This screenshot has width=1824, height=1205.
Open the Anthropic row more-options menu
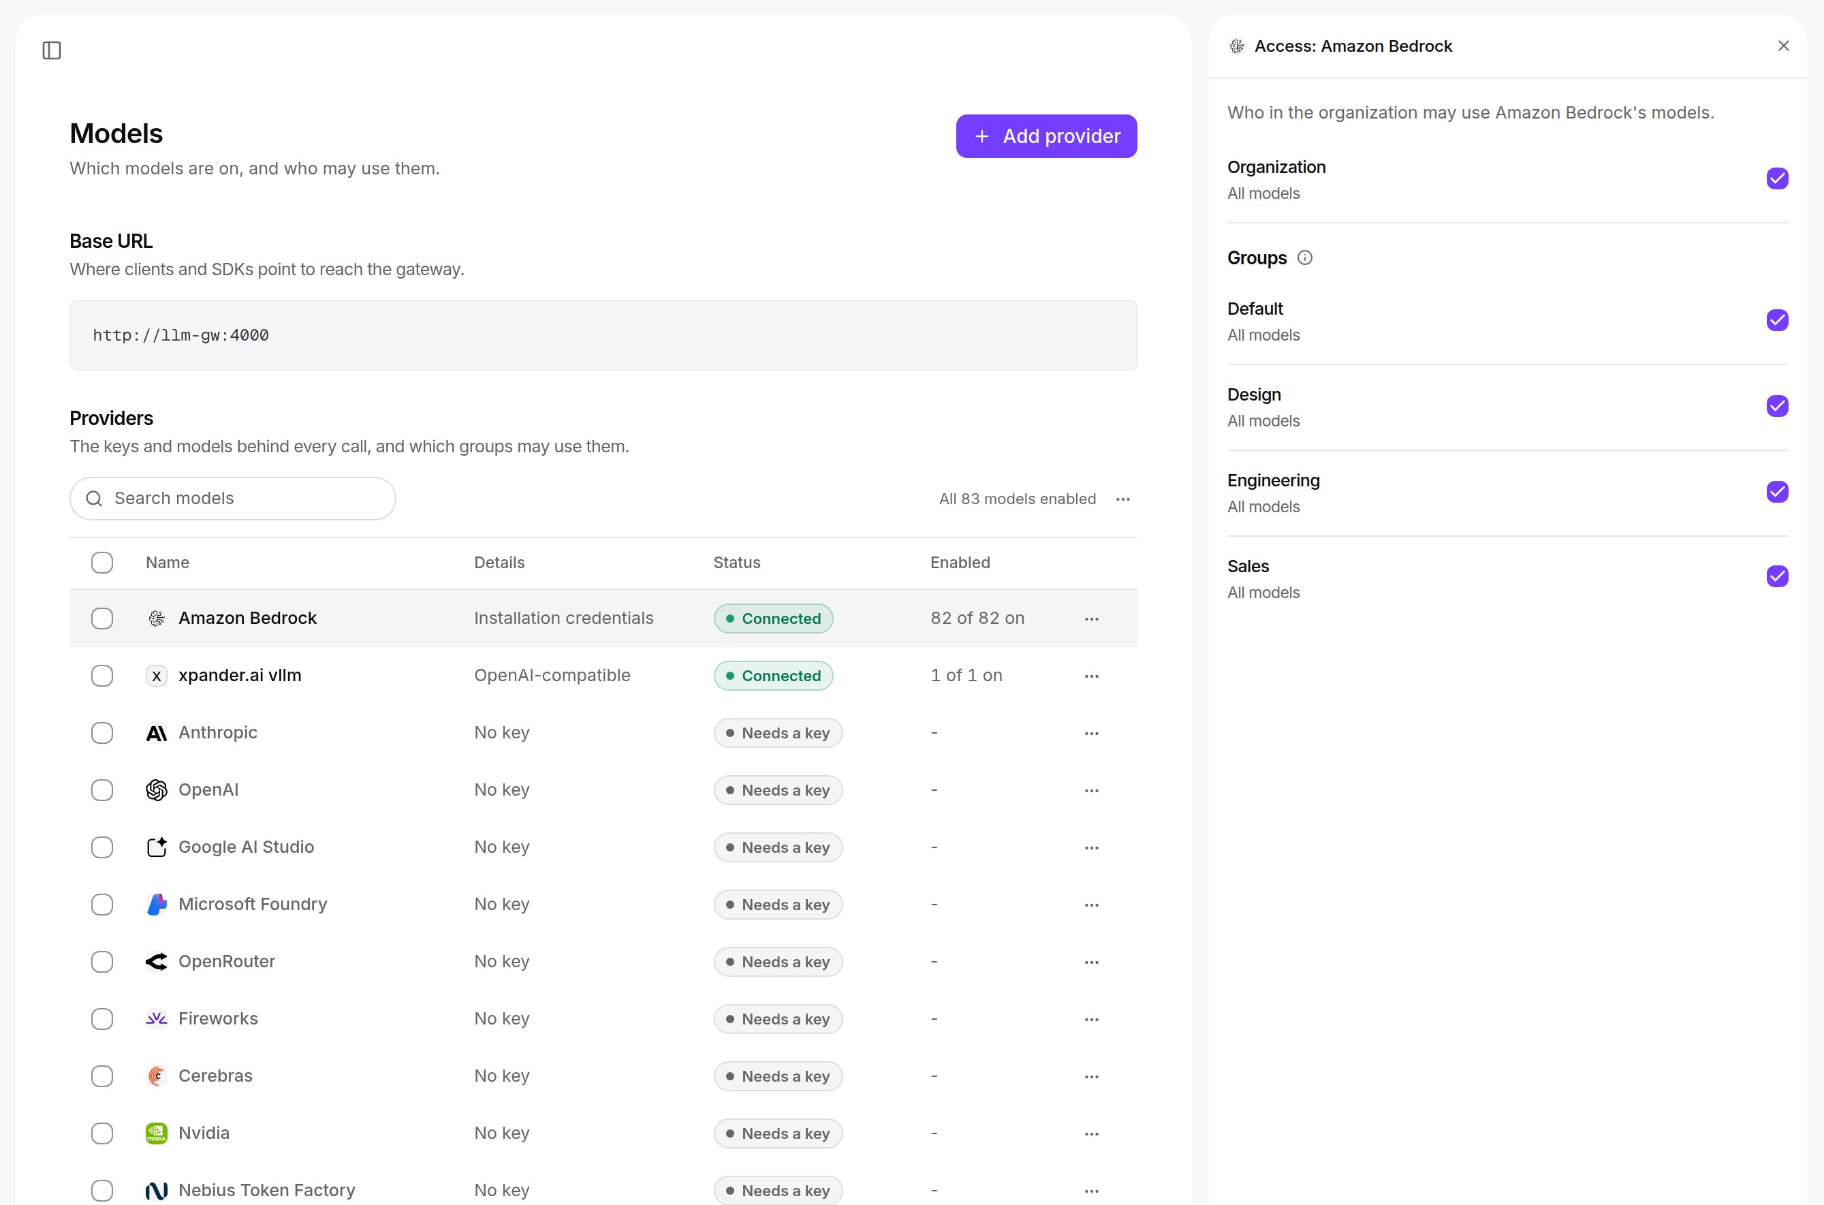point(1092,733)
